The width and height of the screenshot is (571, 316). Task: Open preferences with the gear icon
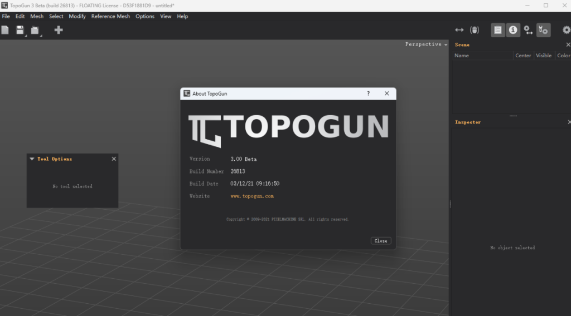click(566, 30)
